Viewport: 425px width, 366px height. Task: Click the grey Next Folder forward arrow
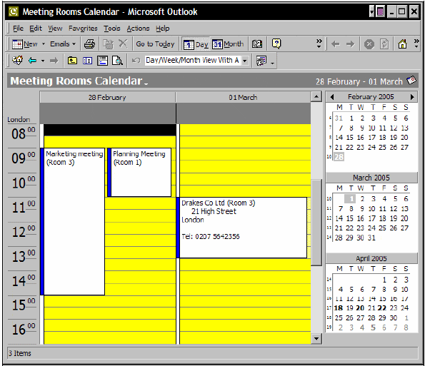tap(54, 61)
